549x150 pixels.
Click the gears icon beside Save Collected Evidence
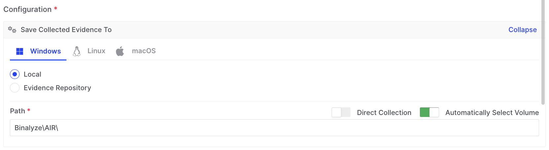pos(12,30)
